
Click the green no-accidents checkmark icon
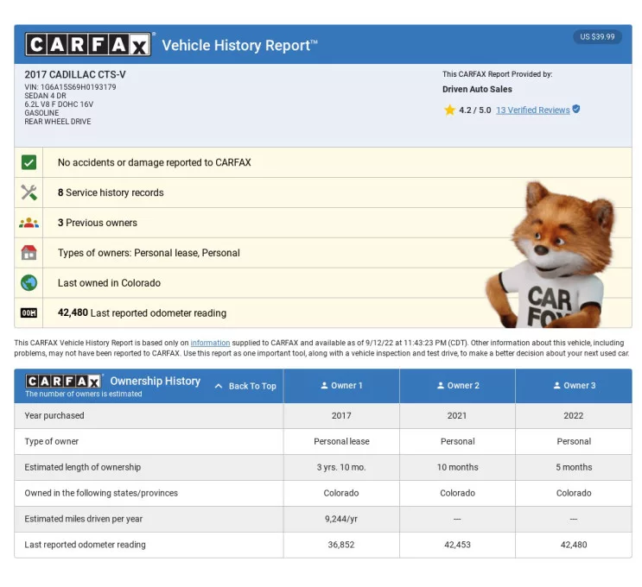(29, 162)
